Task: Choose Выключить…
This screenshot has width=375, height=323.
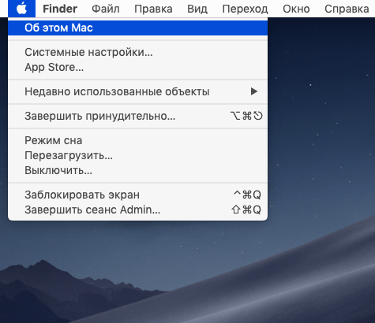Action: pyautogui.click(x=137, y=170)
